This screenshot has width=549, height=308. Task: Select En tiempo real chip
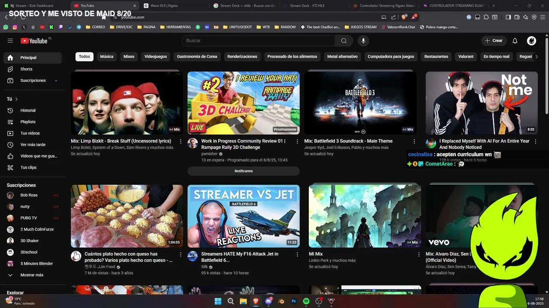(x=496, y=56)
